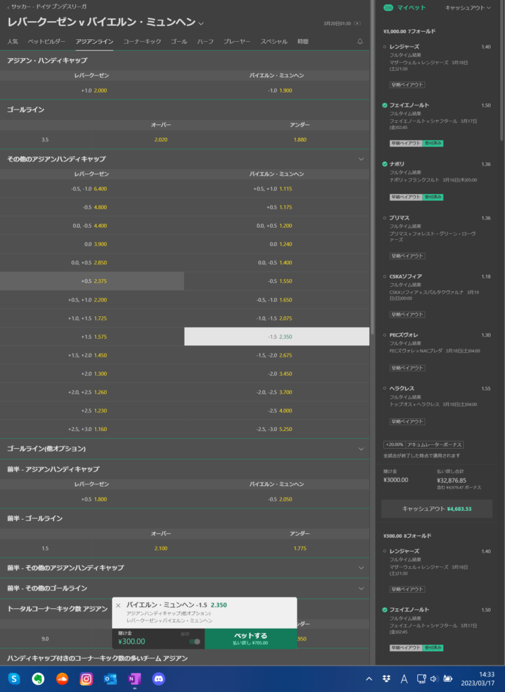The width and height of the screenshot is (505, 692).
Task: Click 早期ペイアウト under ナポリ
Action: click(x=406, y=197)
